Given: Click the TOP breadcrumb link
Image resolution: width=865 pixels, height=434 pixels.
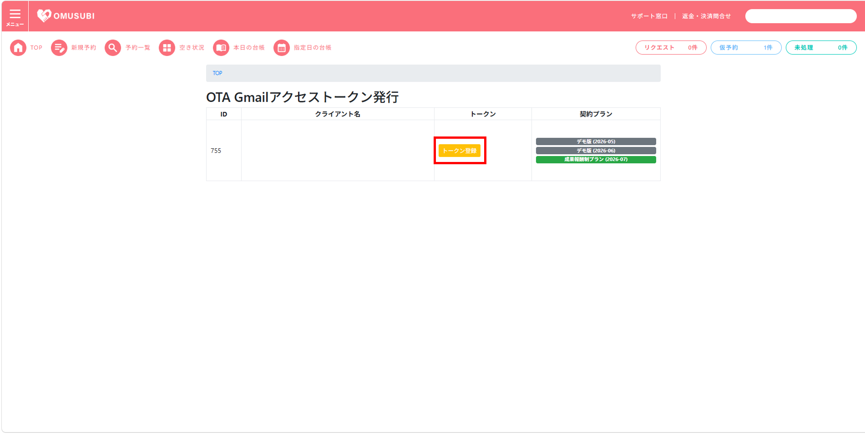Looking at the screenshot, I should click(218, 73).
